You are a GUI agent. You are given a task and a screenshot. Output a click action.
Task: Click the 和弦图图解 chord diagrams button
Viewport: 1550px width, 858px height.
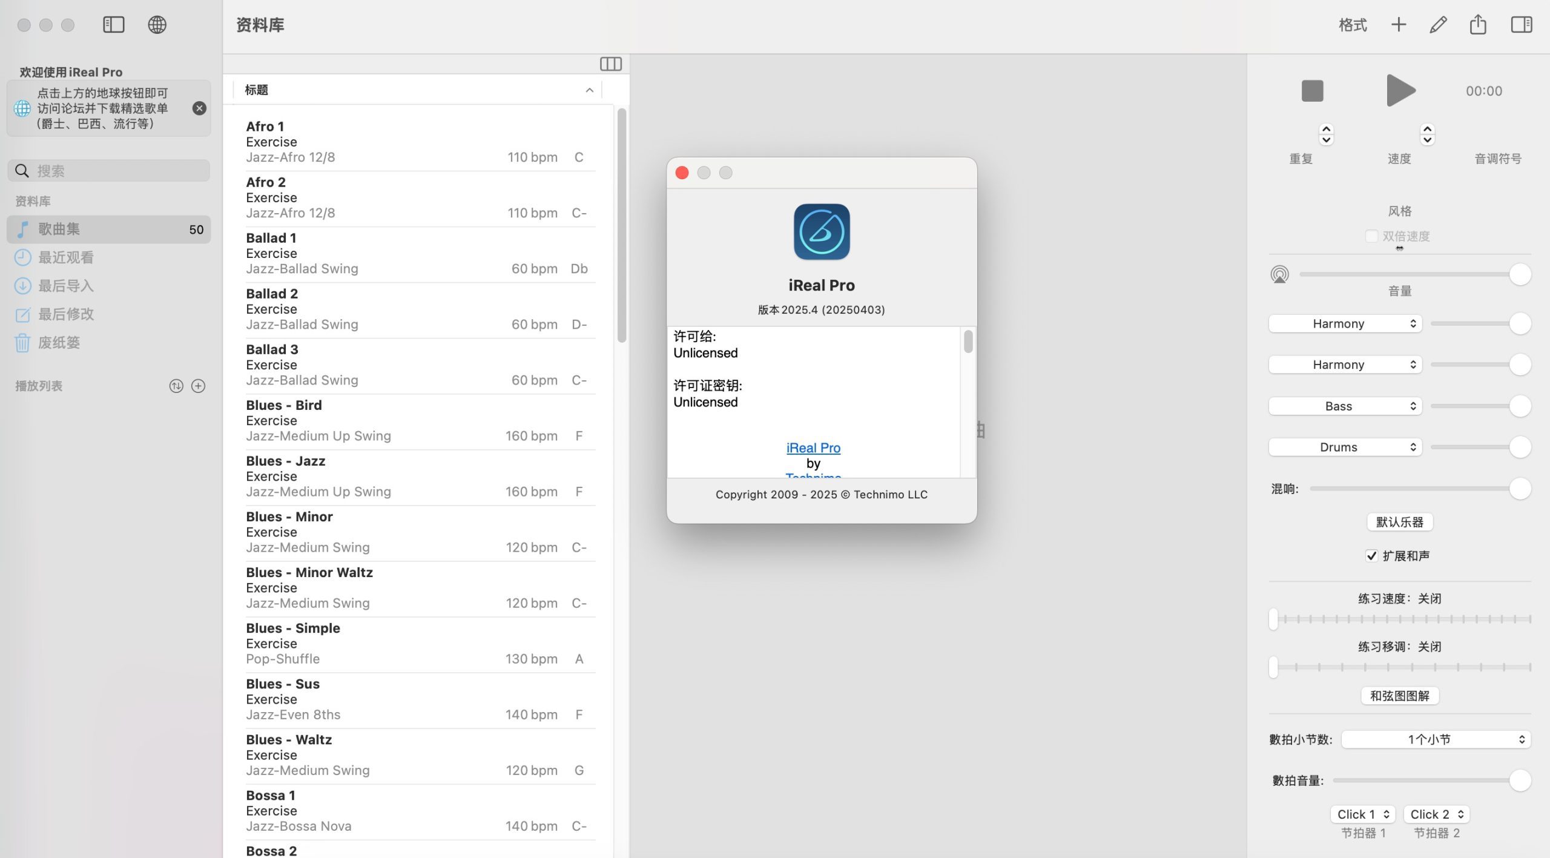pyautogui.click(x=1399, y=696)
